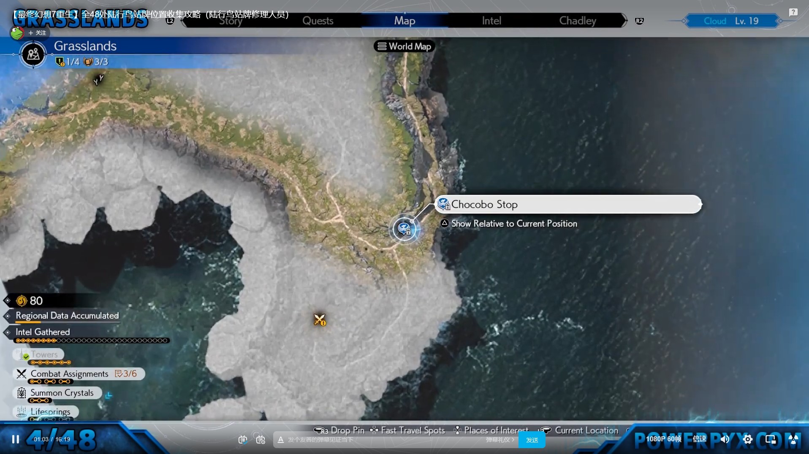Viewport: 809px width, 454px height.
Task: Open the danmaku toggle icon in the player bar
Action: pyautogui.click(x=242, y=440)
